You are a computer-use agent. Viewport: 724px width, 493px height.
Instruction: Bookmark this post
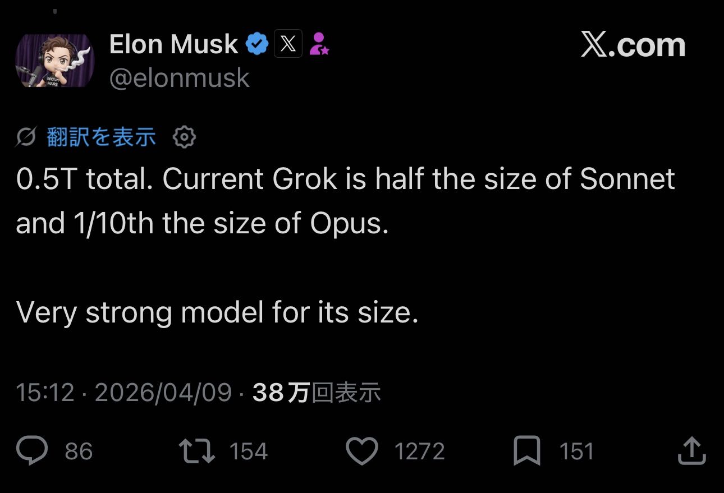pos(527,451)
